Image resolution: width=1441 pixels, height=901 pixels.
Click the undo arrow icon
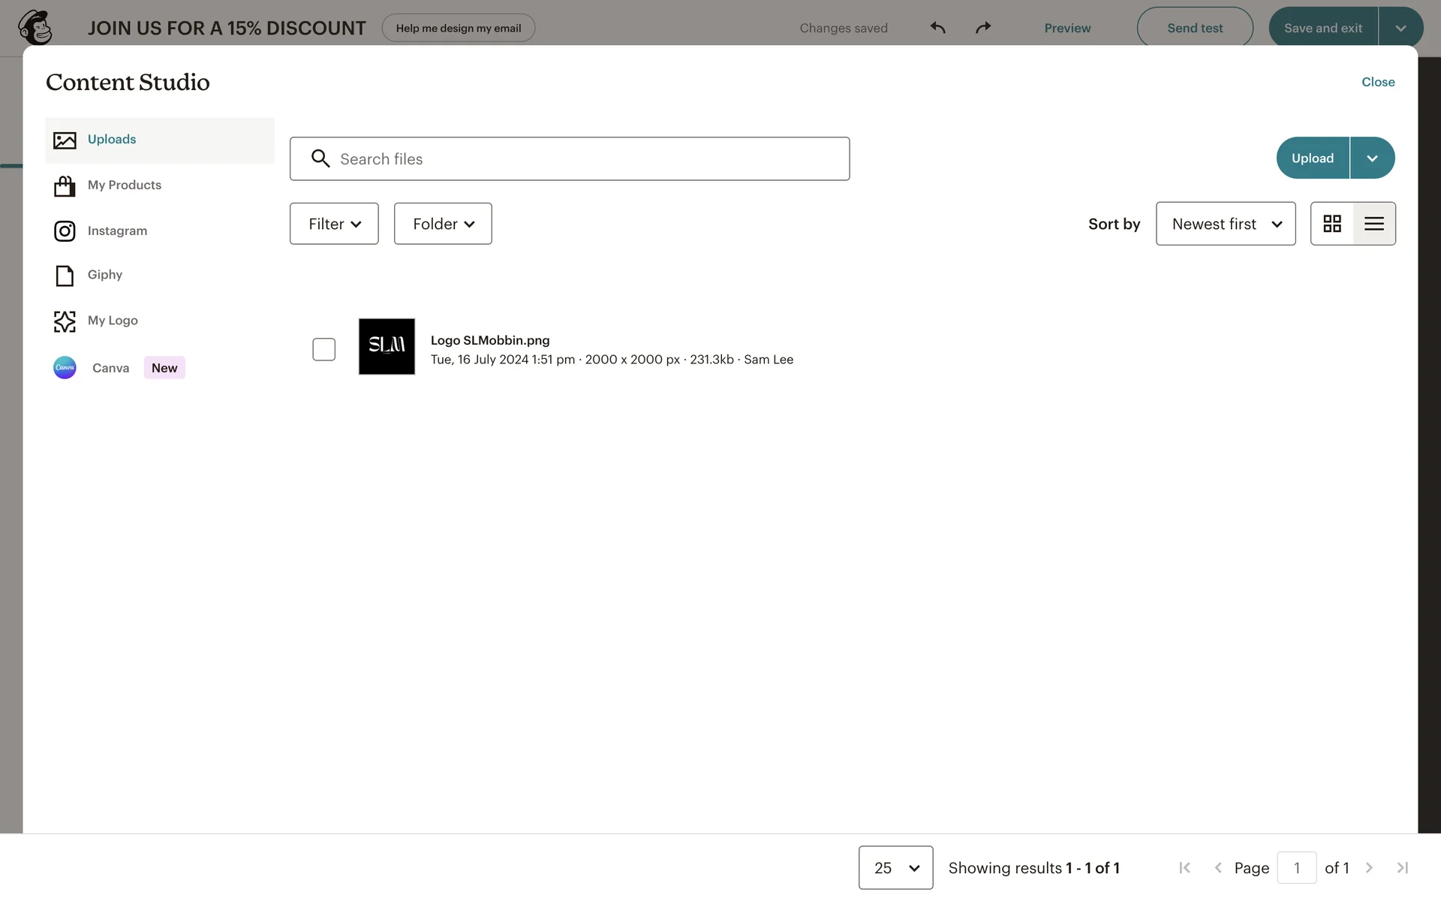click(x=937, y=28)
